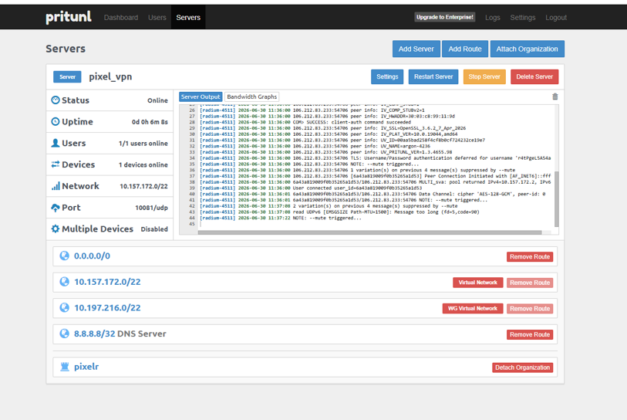Screen dimensions: 627x420
Task: Click the Multiple Devices Disabled value
Action: tap(154, 229)
